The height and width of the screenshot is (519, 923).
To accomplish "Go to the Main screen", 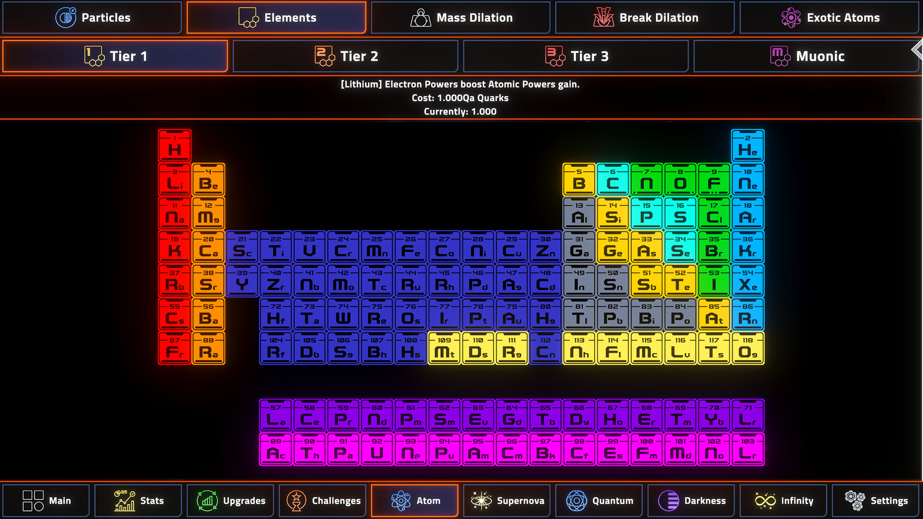I will point(46,501).
